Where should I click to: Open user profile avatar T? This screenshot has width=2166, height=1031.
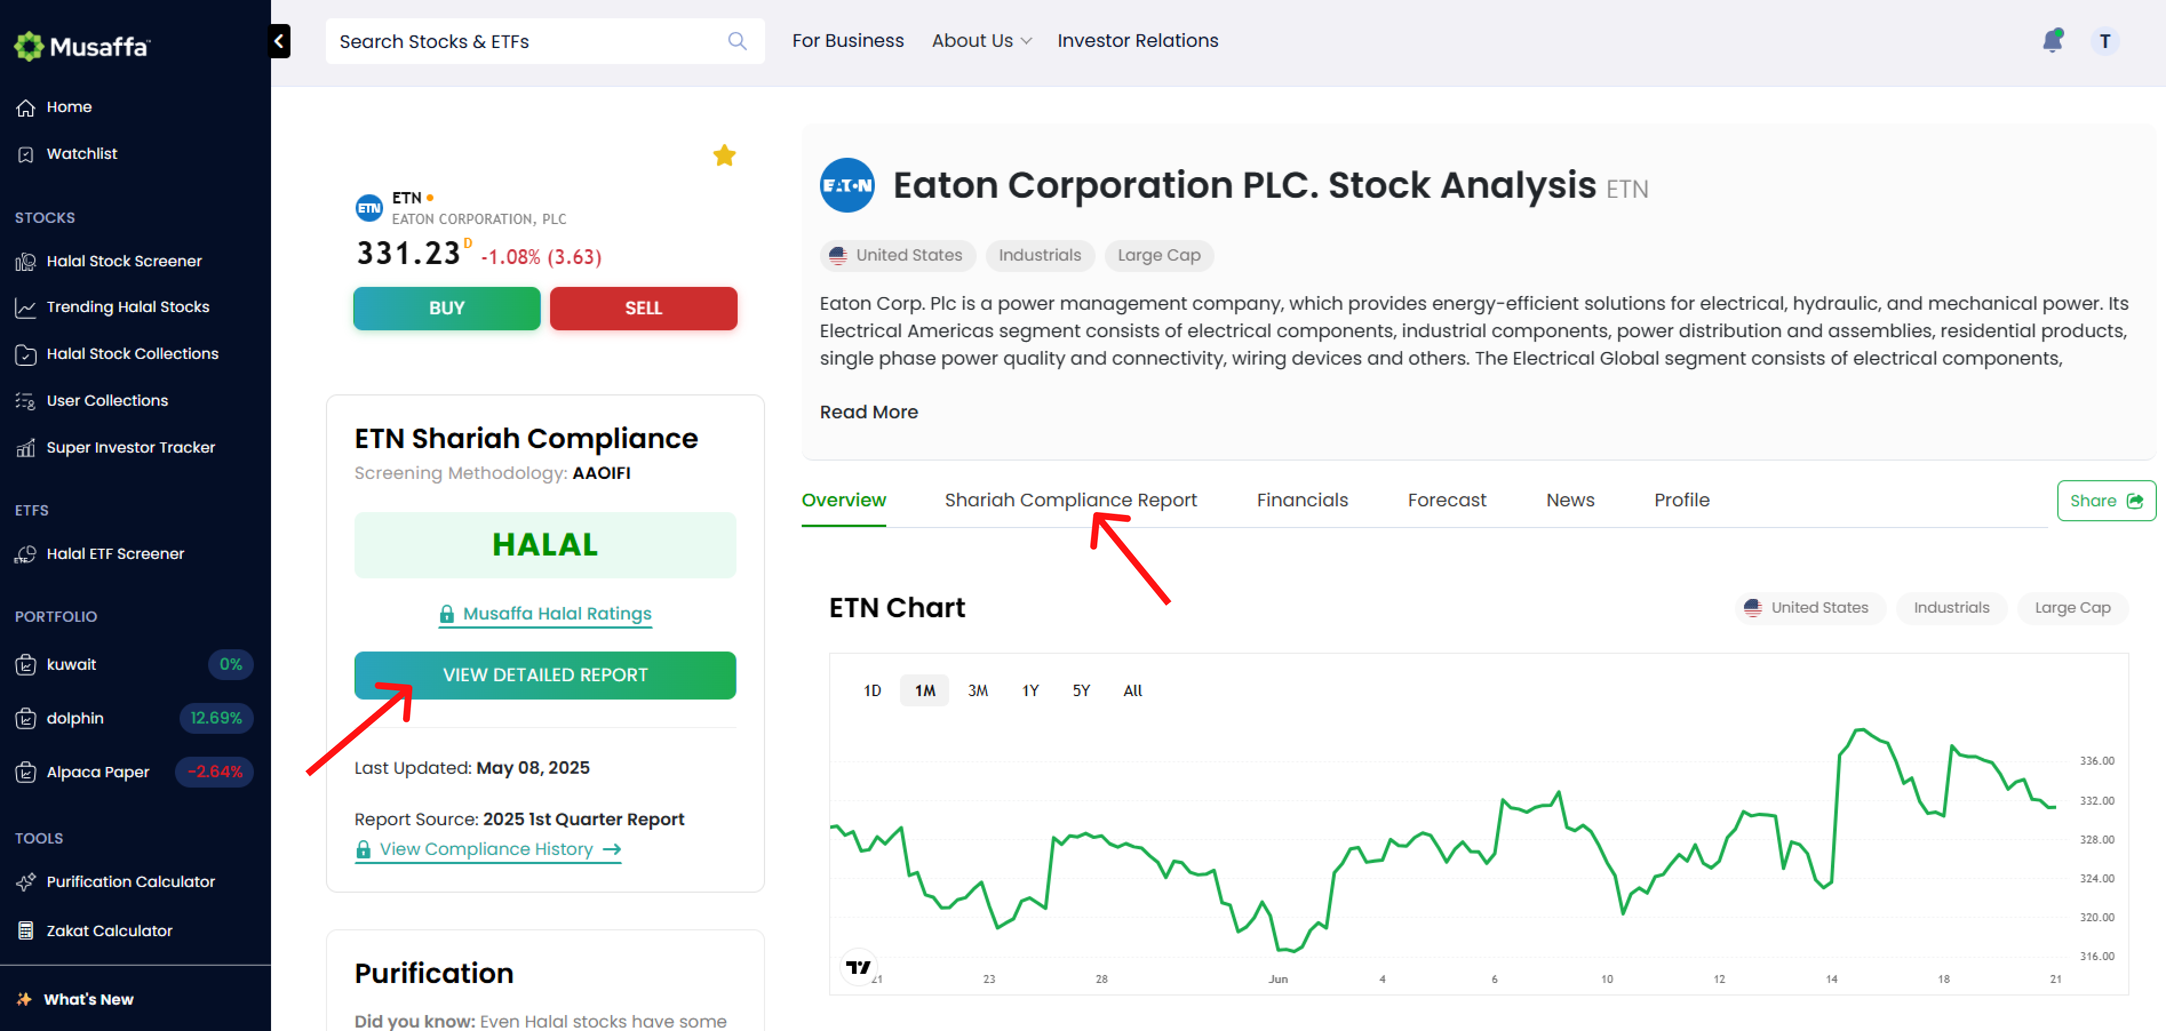(2105, 41)
